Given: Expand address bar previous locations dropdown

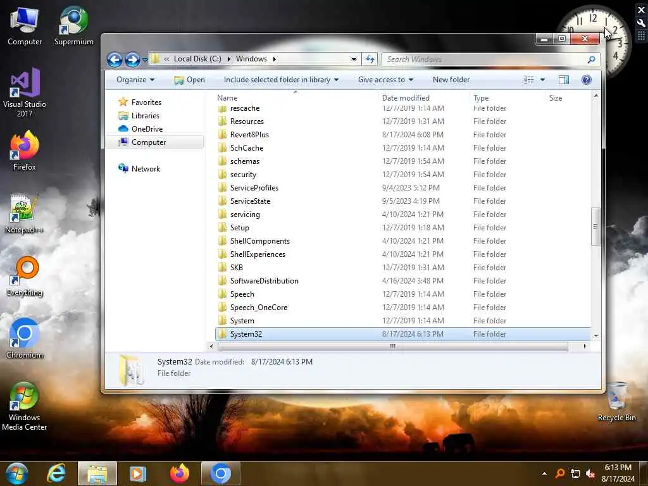Looking at the screenshot, I should (x=354, y=59).
